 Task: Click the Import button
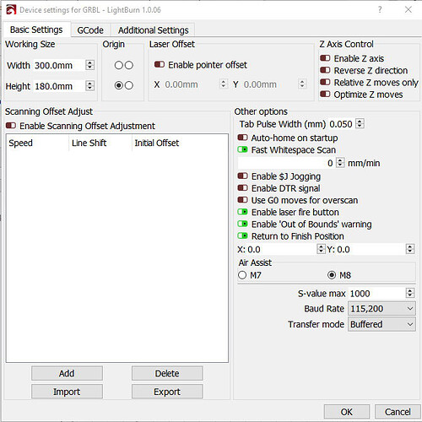tap(67, 392)
